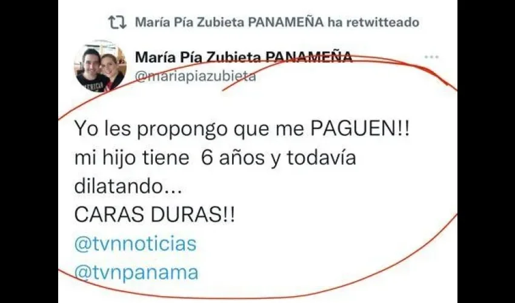Click the word 'dilatando...' in the tweet
The height and width of the screenshot is (303, 515).
[x=128, y=186]
